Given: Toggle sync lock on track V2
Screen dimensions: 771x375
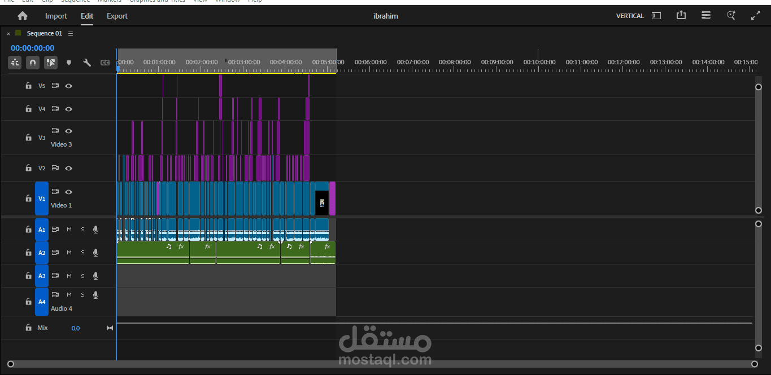Looking at the screenshot, I should click(x=55, y=168).
